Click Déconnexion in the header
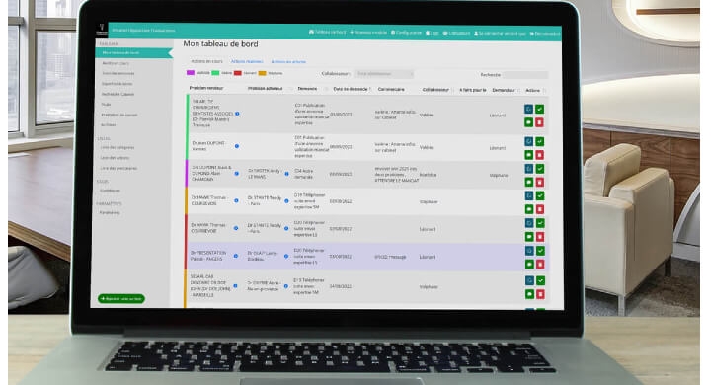 [x=545, y=34]
